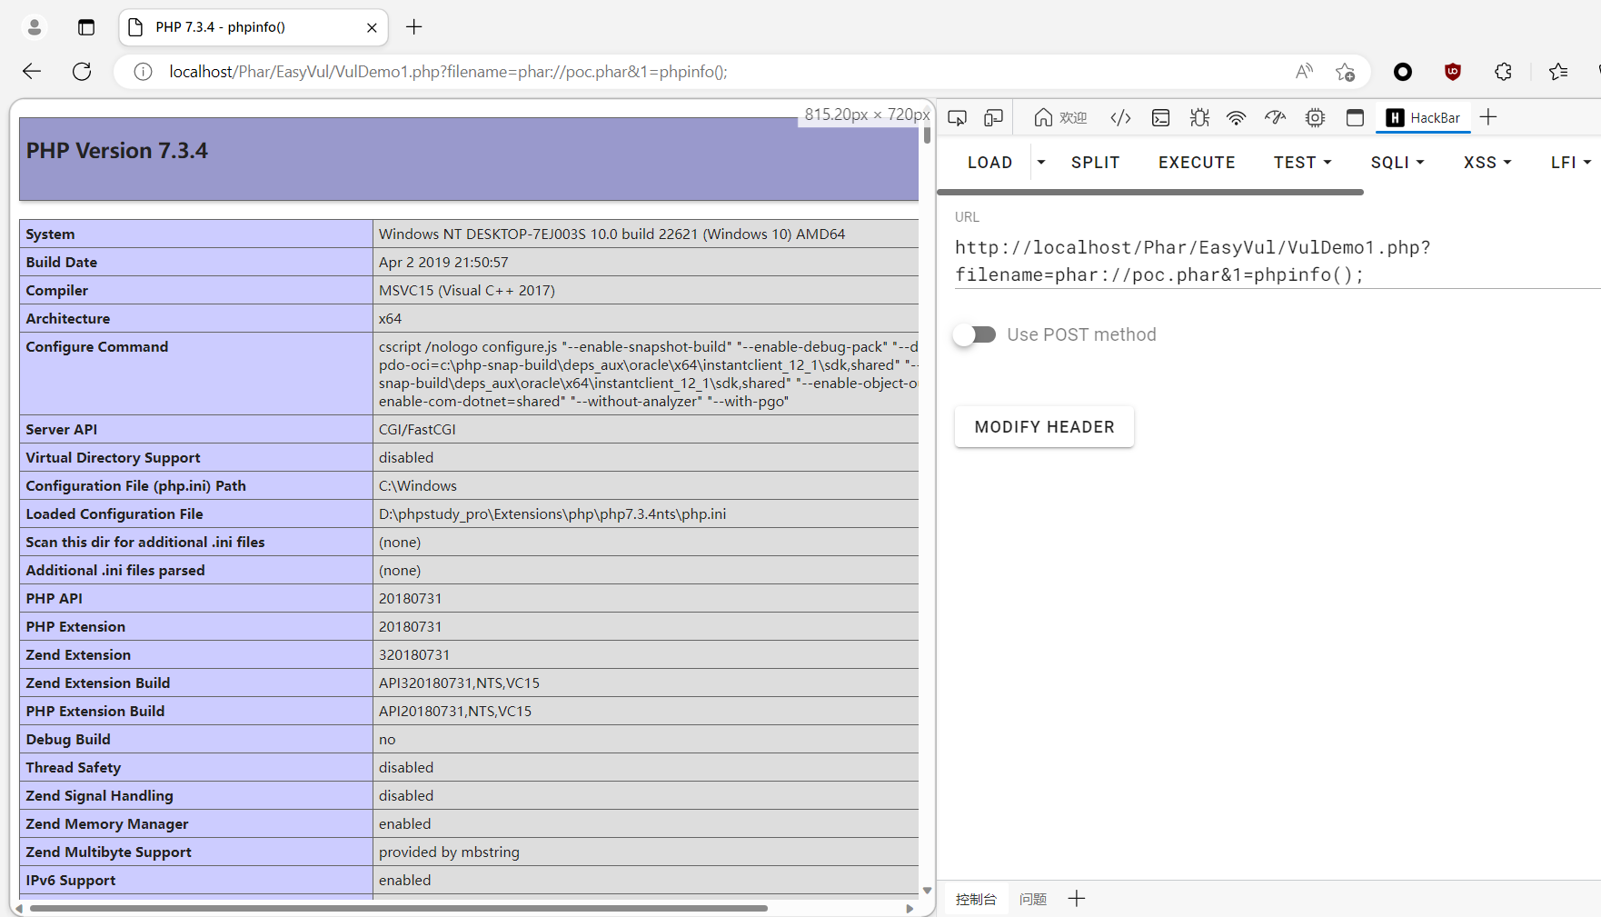Click the page scroll right arrow
Viewport: 1601px width, 917px height.
pyautogui.click(x=910, y=908)
